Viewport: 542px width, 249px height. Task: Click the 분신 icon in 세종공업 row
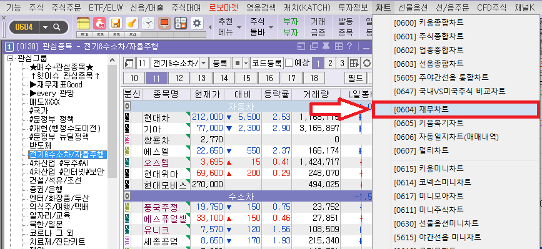click(x=127, y=241)
